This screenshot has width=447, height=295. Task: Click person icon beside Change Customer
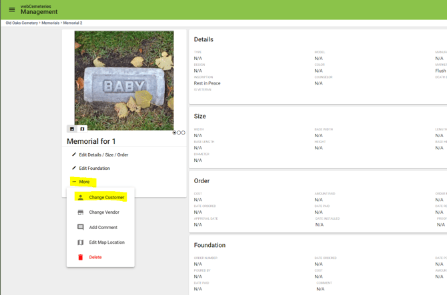[81, 197]
